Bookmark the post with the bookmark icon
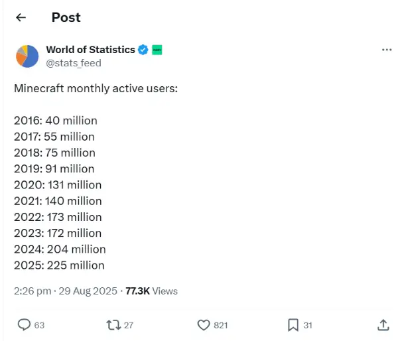This screenshot has width=400, height=341. coord(293,324)
